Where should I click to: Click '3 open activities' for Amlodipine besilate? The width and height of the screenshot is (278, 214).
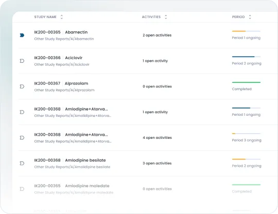click(157, 164)
